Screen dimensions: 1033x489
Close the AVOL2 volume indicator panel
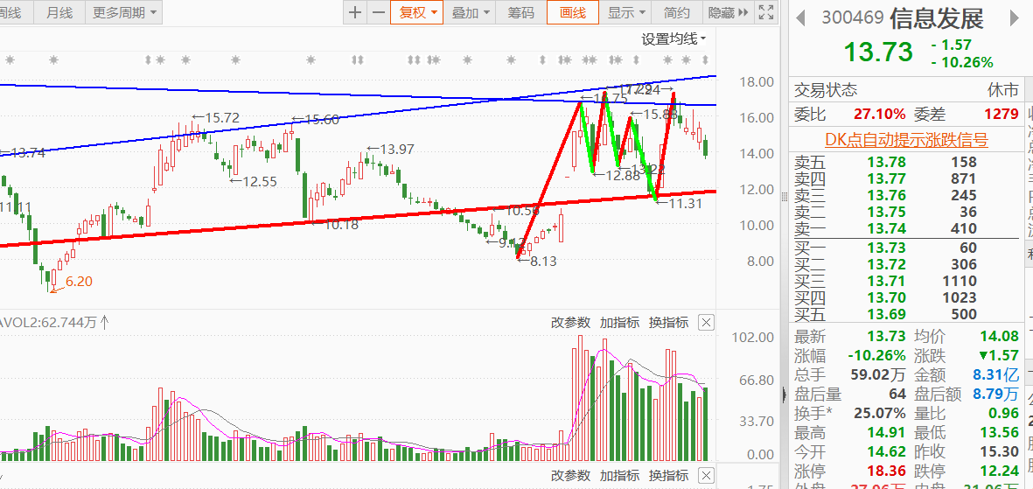click(x=706, y=322)
